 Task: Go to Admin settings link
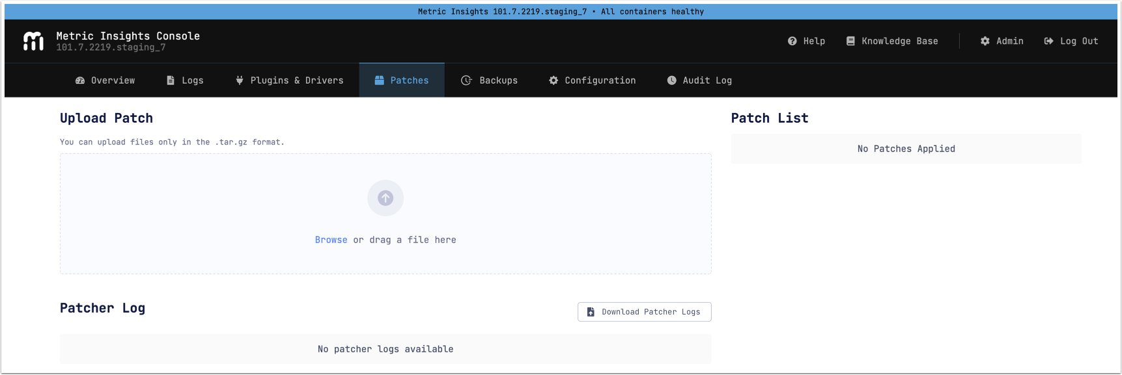click(x=1002, y=41)
